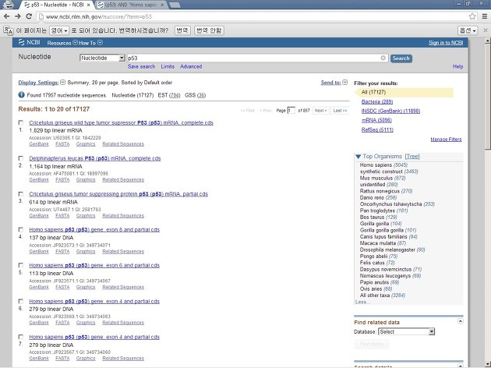Open Sign in to NCBI link
This screenshot has width=491, height=368.
click(446, 43)
